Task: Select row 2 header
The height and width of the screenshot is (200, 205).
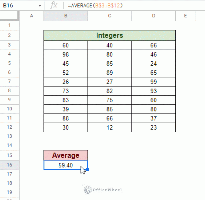Action: pos(9,35)
